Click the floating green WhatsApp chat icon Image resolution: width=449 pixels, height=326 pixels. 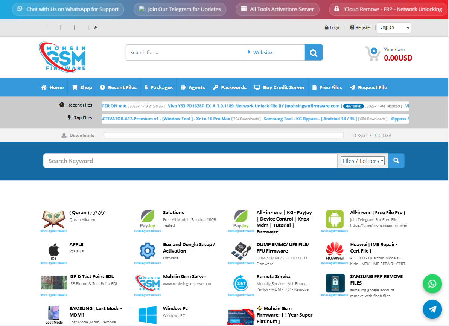pos(432,284)
